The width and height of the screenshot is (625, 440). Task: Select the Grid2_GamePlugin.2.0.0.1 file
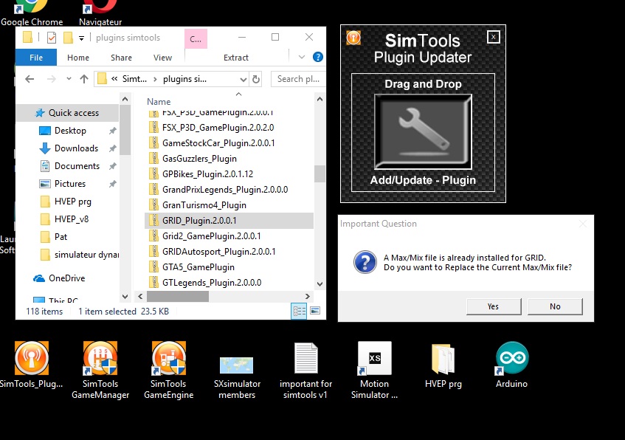click(x=211, y=236)
